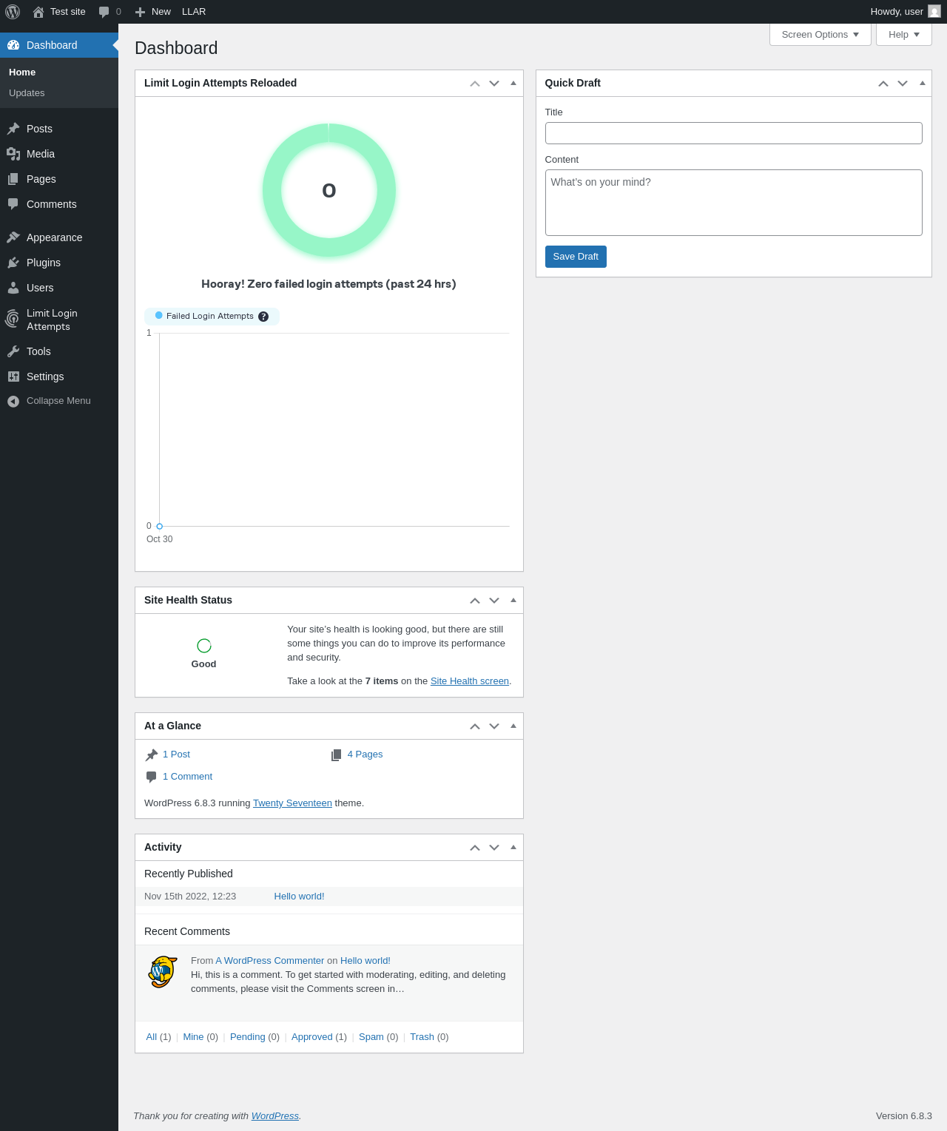Image resolution: width=947 pixels, height=1131 pixels.
Task: Click the Dashboard gauge icon in sidebar
Action: 13,45
